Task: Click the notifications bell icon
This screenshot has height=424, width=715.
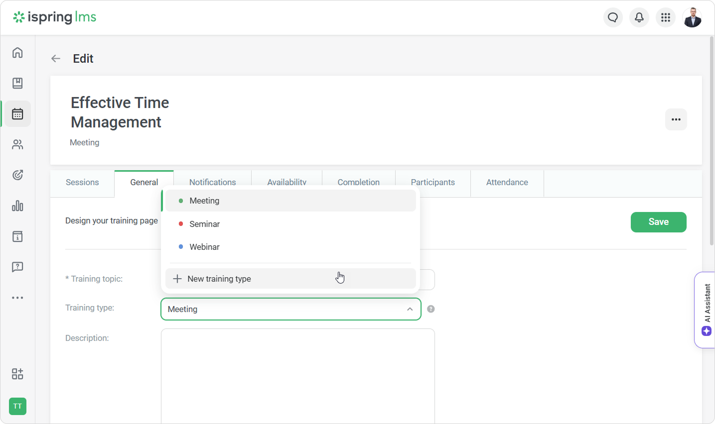Action: tap(639, 18)
